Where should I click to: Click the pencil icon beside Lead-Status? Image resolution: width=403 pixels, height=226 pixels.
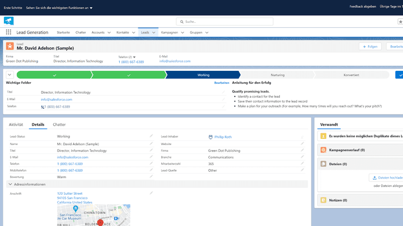point(151,136)
